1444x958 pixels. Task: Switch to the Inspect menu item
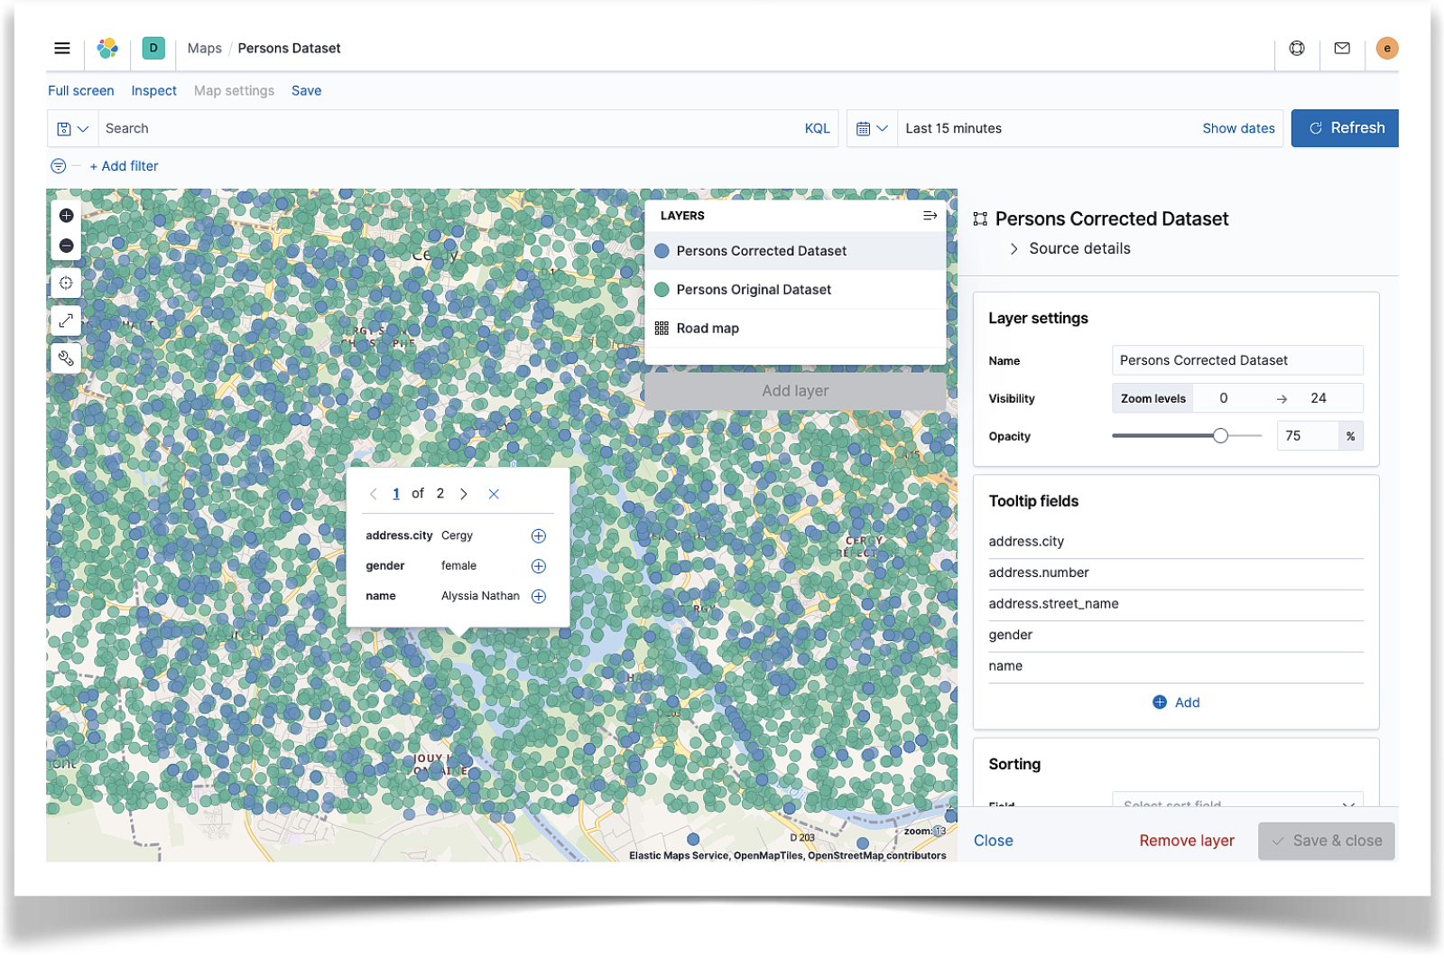click(x=153, y=90)
